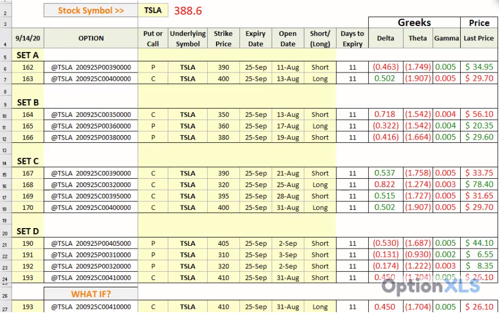Click the 11-Aug open date cell
Viewport: 499px width, 315px height.
tap(287, 68)
